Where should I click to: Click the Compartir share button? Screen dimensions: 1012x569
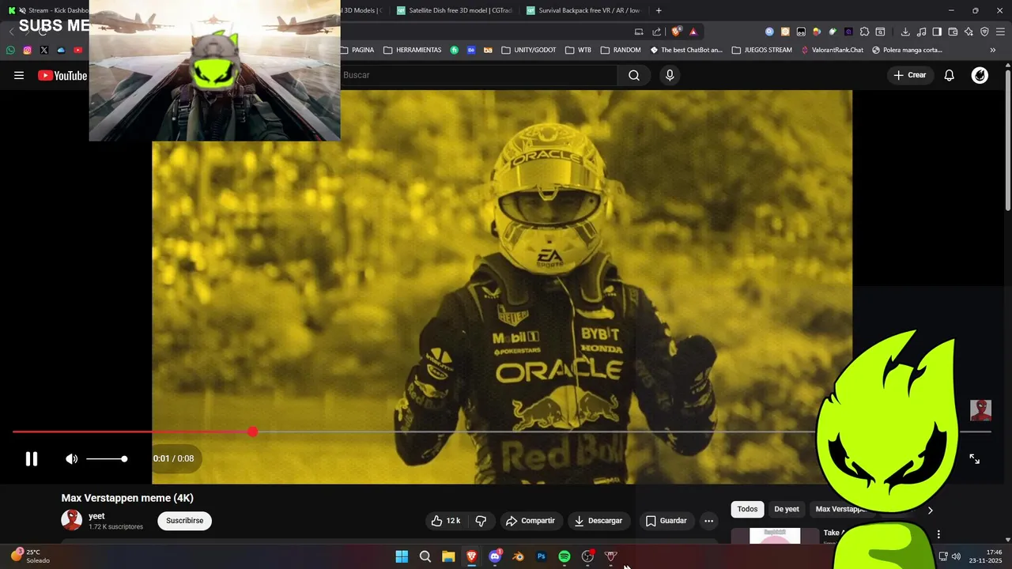[531, 521]
